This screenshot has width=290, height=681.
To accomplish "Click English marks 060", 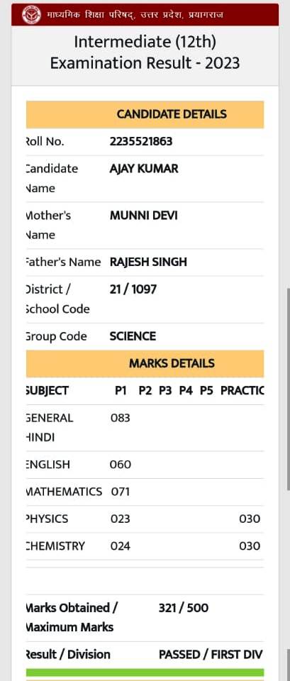I will point(121,465).
